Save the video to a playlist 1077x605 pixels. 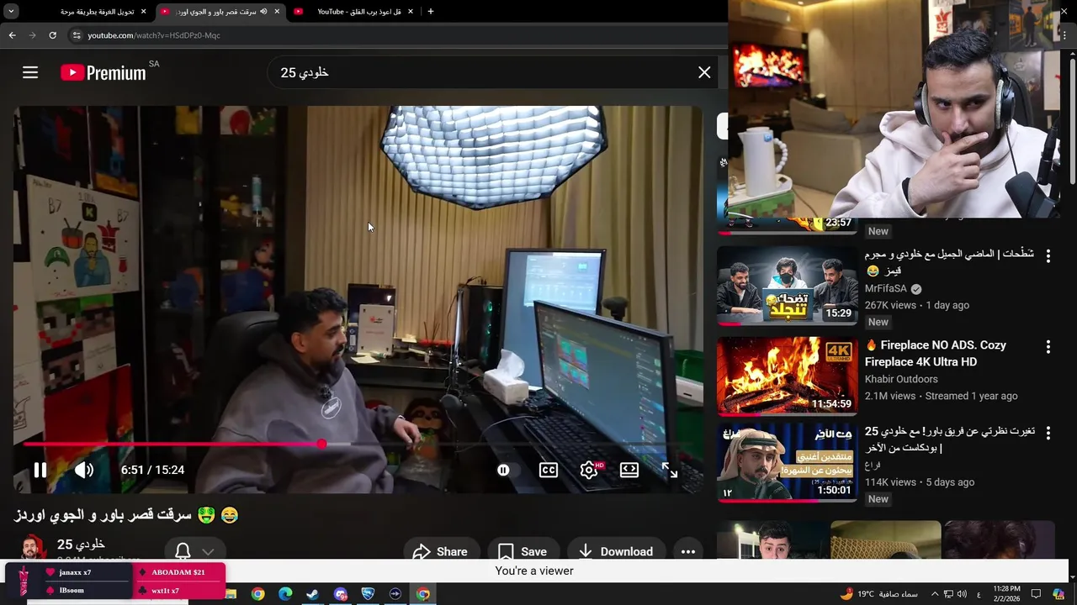523,551
